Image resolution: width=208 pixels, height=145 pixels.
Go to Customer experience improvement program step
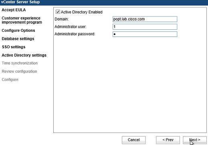click(x=22, y=20)
